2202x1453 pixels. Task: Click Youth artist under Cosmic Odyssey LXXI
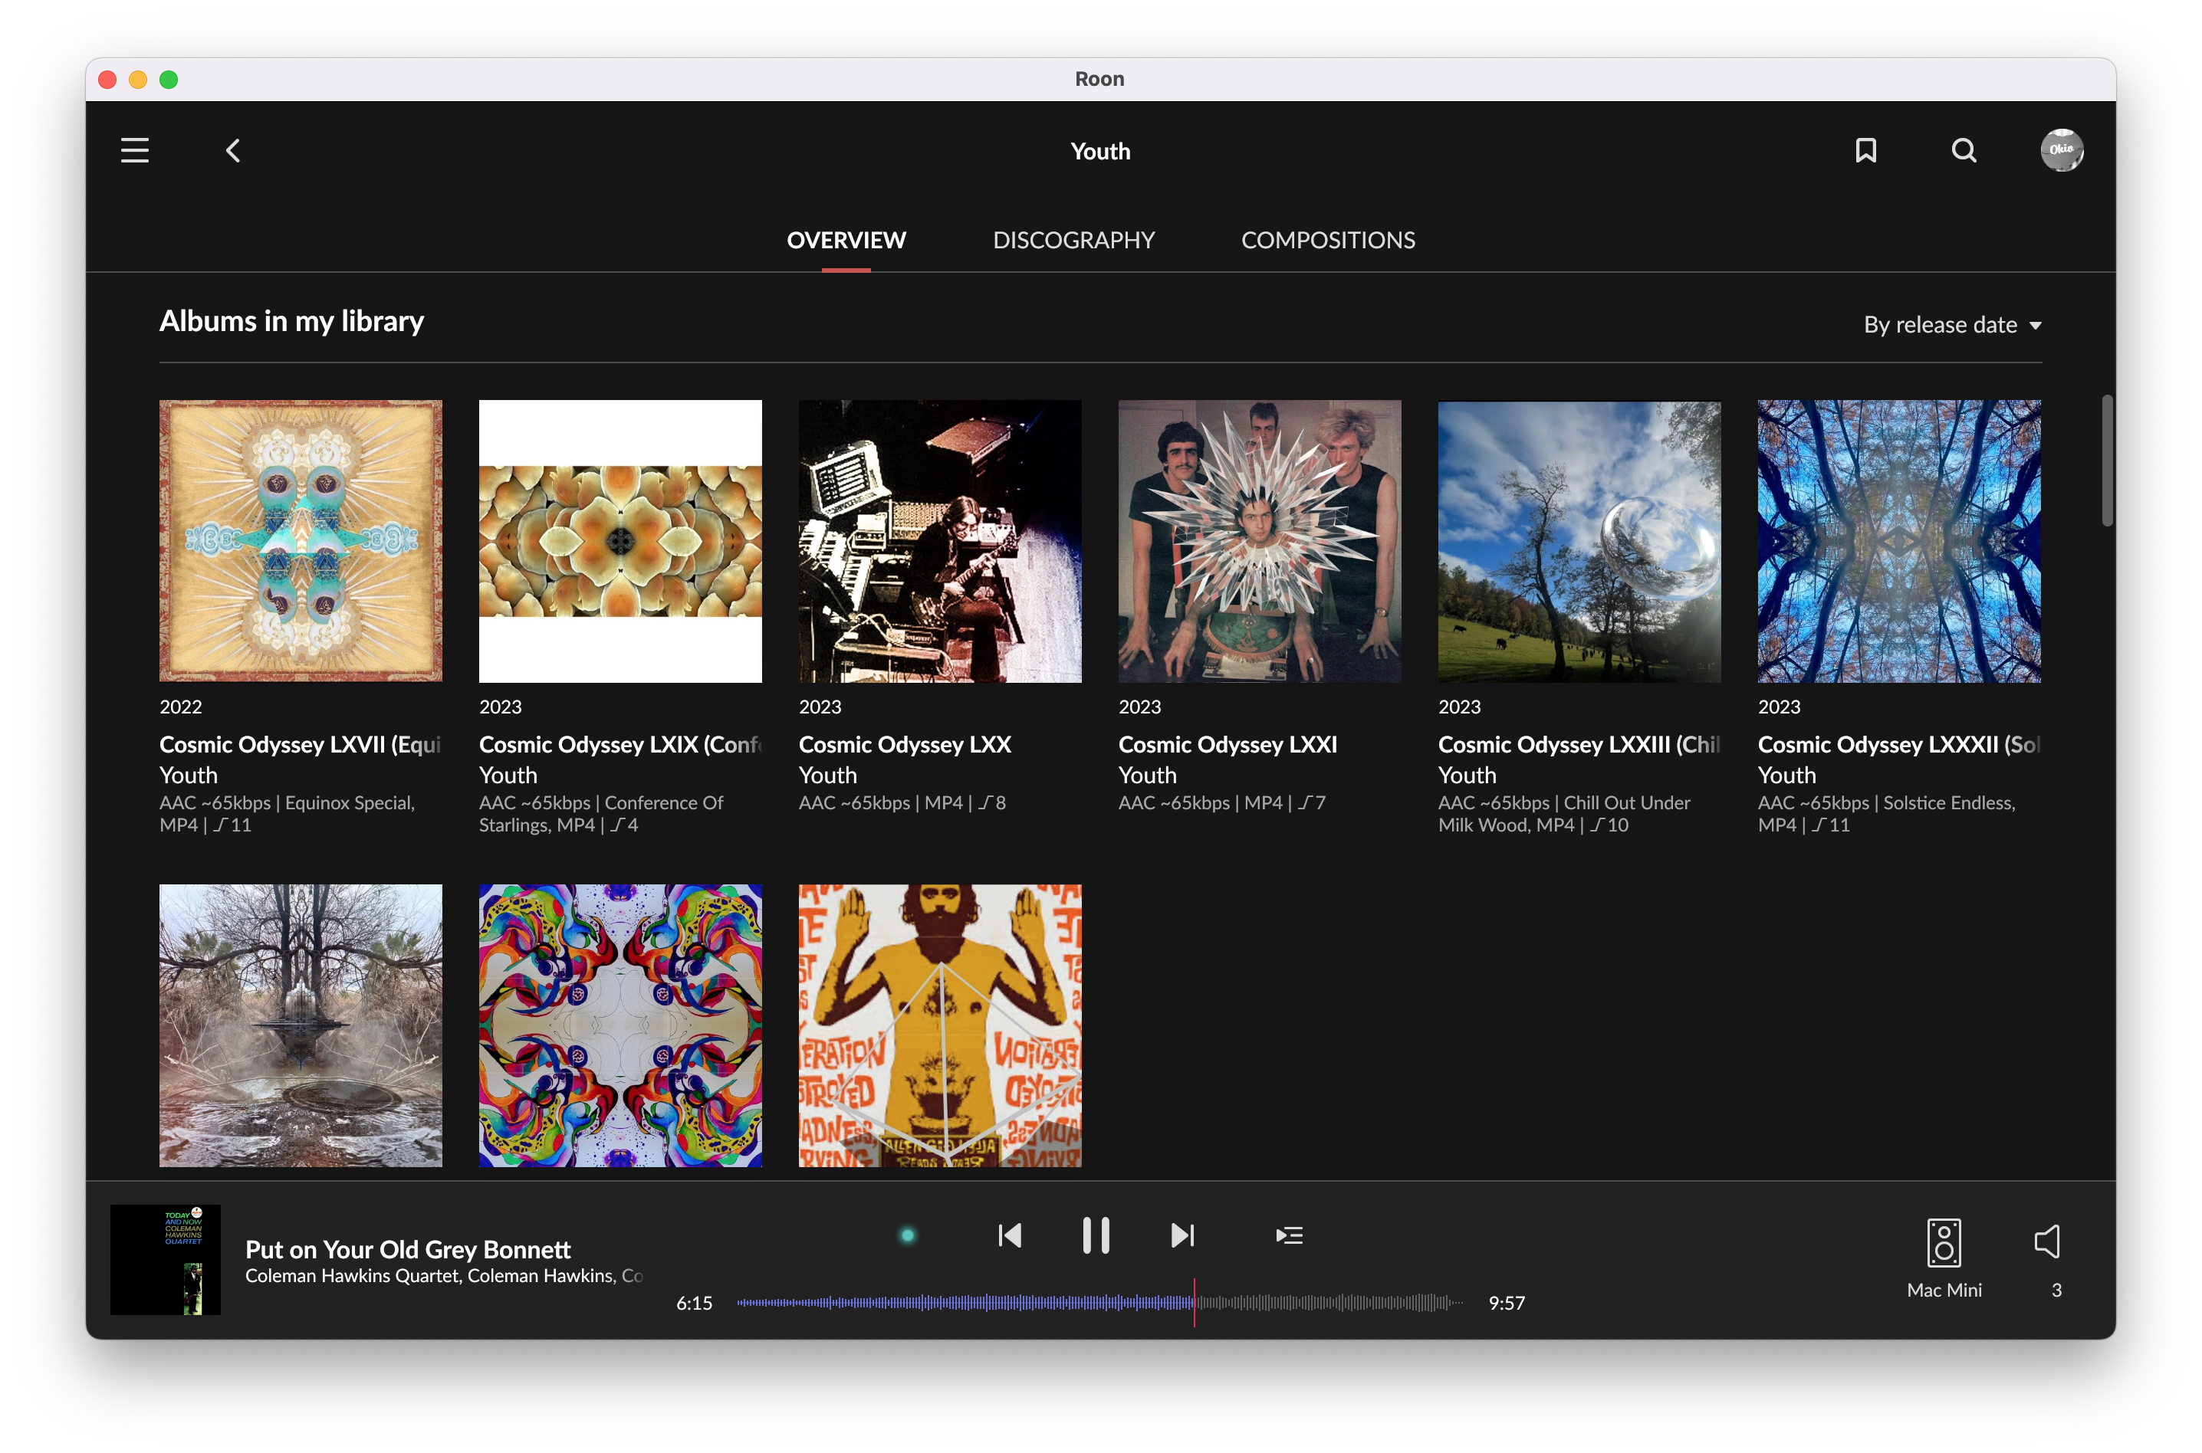click(1147, 775)
